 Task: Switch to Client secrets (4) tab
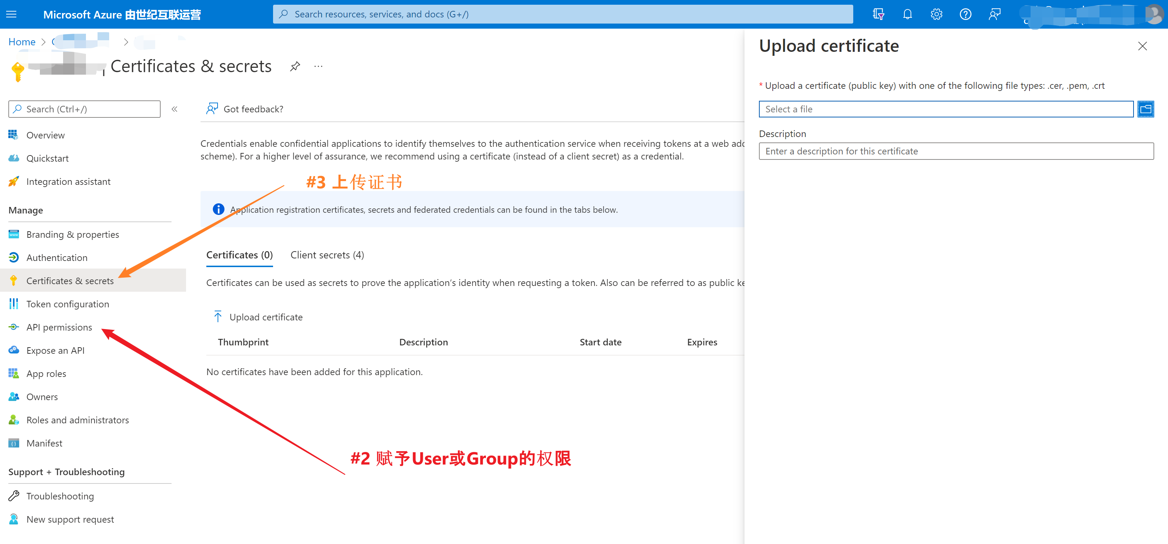[x=327, y=255]
